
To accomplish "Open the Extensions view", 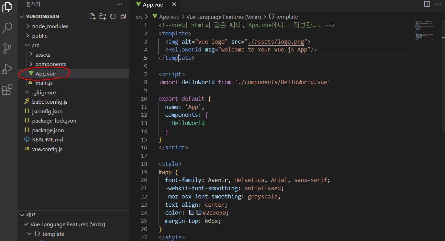I will [x=8, y=90].
